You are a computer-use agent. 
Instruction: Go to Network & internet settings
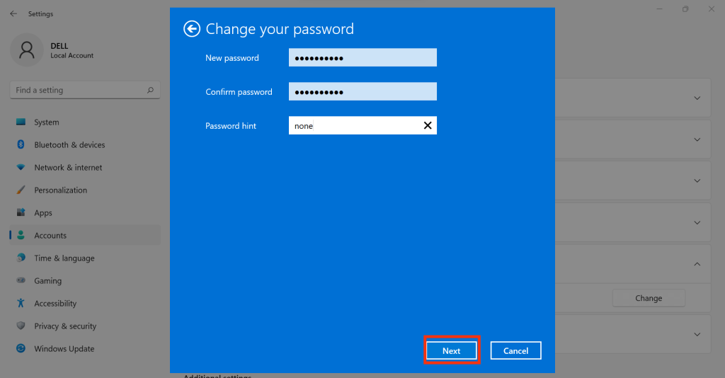[x=85, y=167]
